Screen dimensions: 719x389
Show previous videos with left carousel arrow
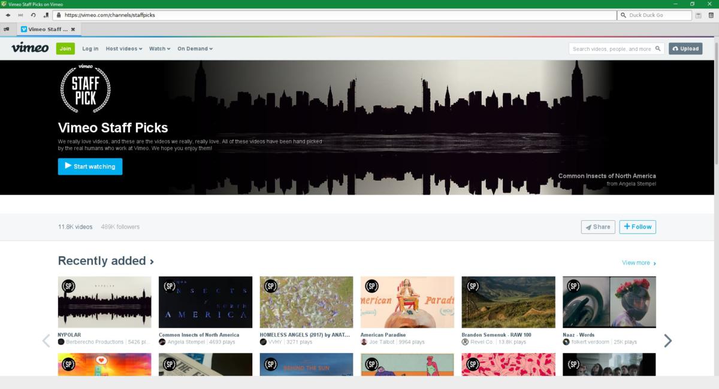click(x=46, y=341)
